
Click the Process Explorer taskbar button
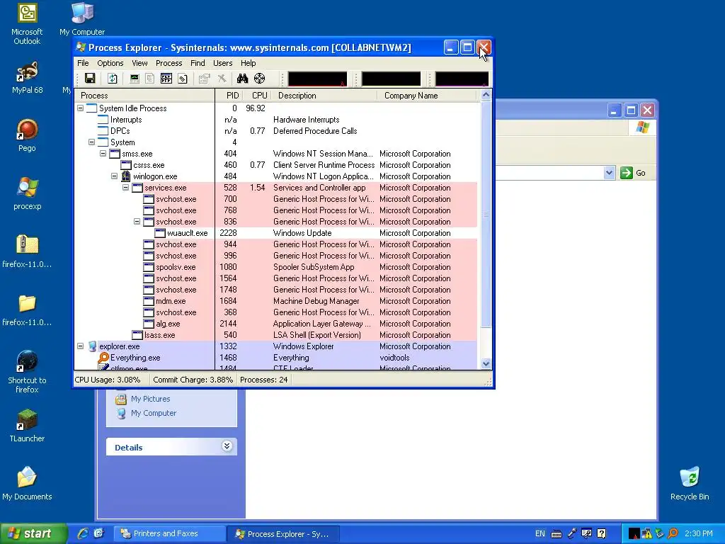(283, 533)
